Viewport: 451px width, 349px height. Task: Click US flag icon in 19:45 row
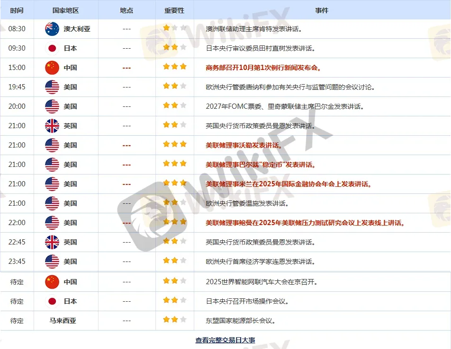[52, 87]
